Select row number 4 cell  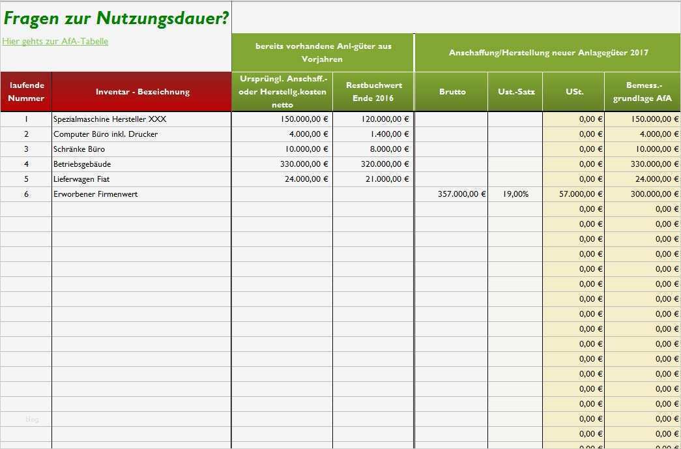point(26,164)
